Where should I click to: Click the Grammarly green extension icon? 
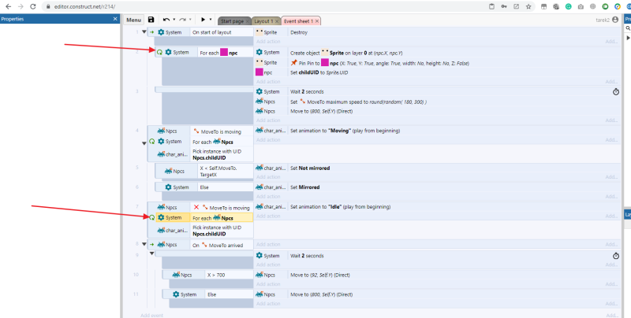click(568, 6)
